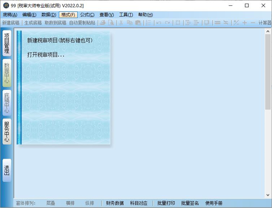Click the paste clipboard icon

click(138, 23)
